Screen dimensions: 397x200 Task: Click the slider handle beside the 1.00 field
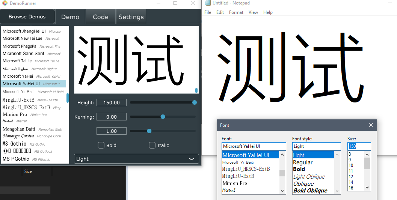149,131
